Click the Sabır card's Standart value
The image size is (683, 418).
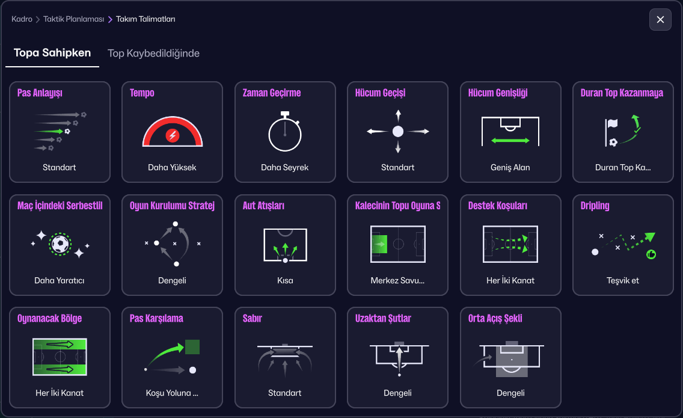[x=285, y=393]
